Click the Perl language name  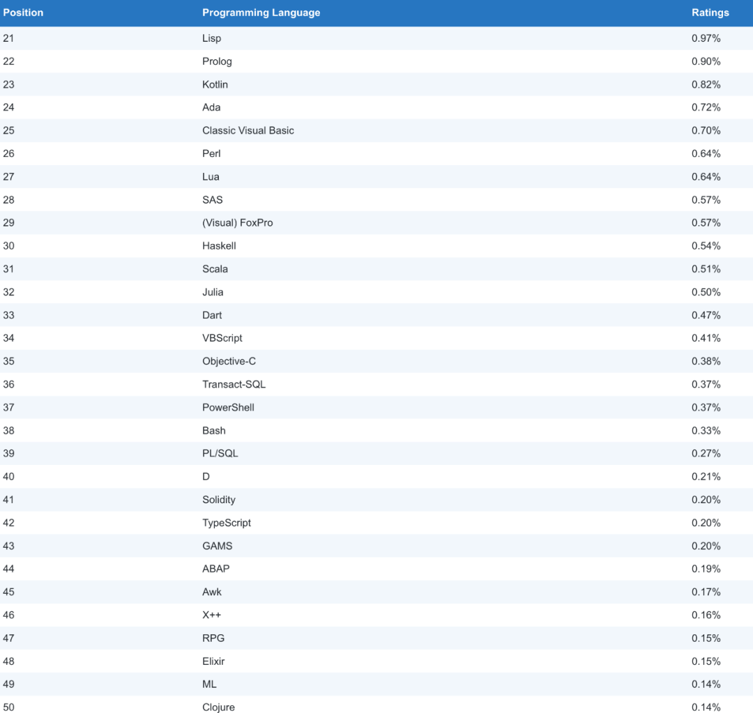click(x=211, y=153)
